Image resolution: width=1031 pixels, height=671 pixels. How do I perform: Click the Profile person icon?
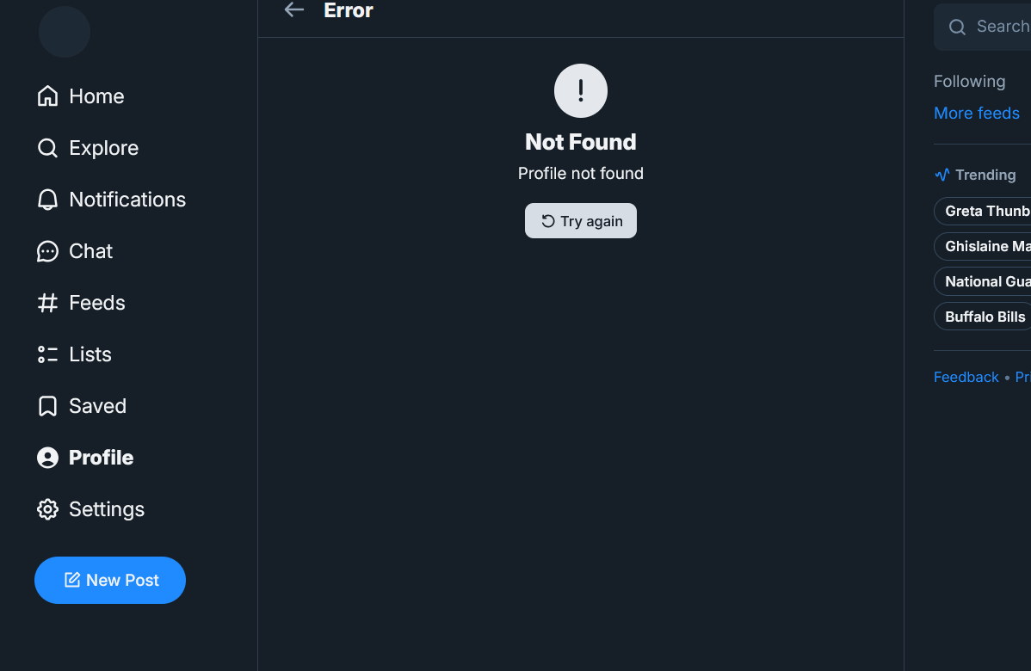47,458
